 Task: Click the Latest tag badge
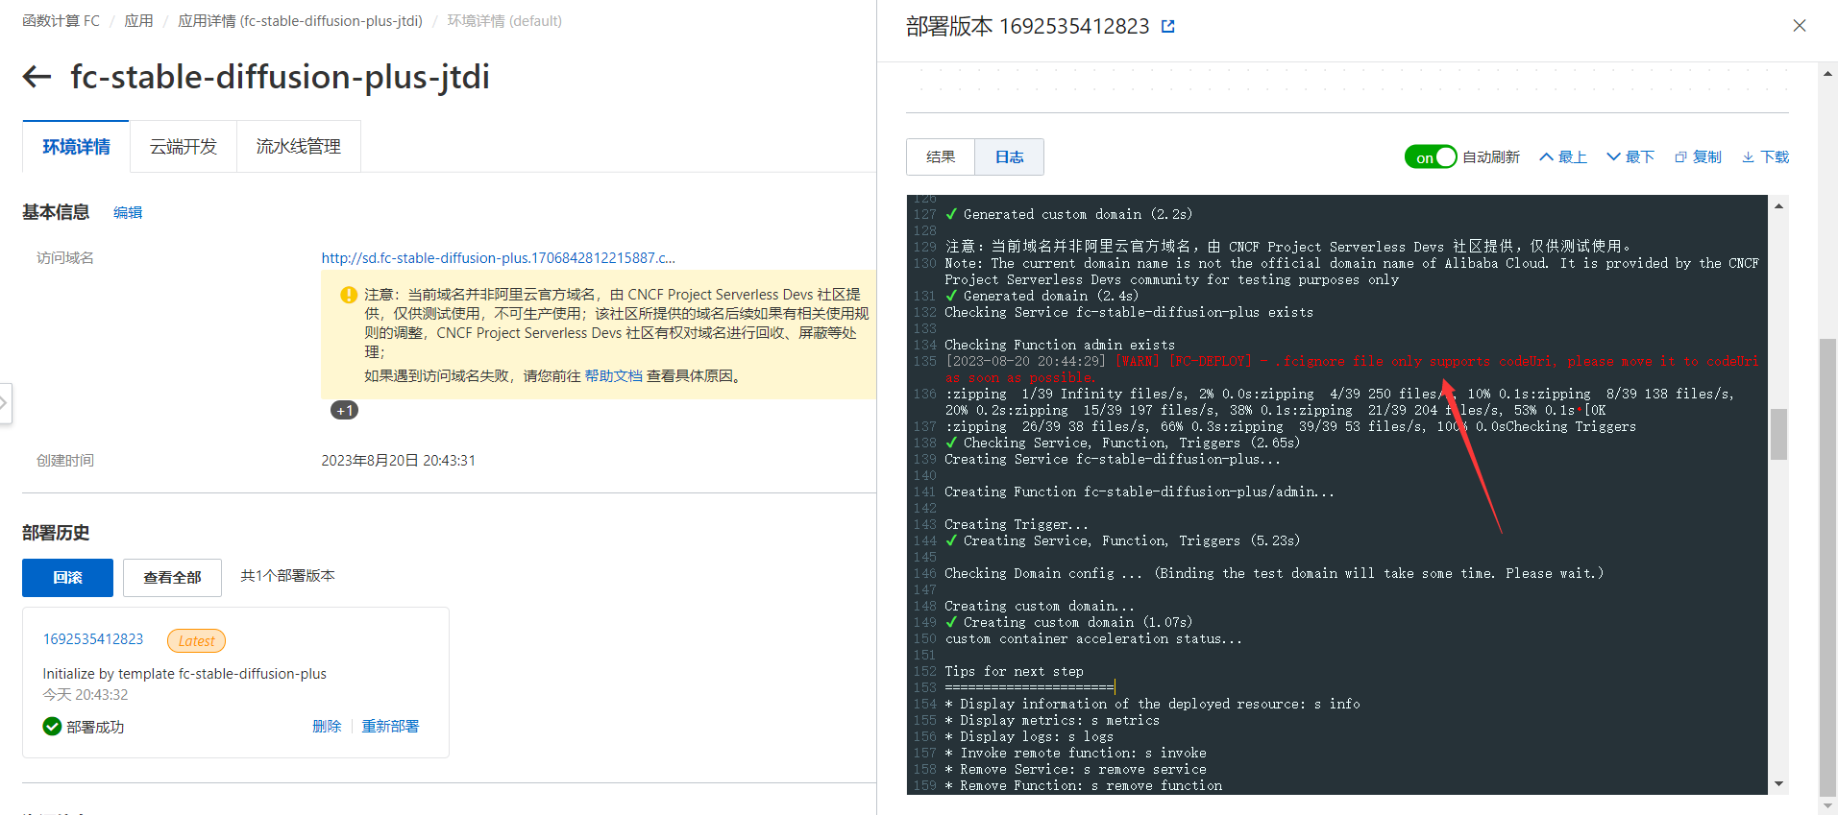196,641
